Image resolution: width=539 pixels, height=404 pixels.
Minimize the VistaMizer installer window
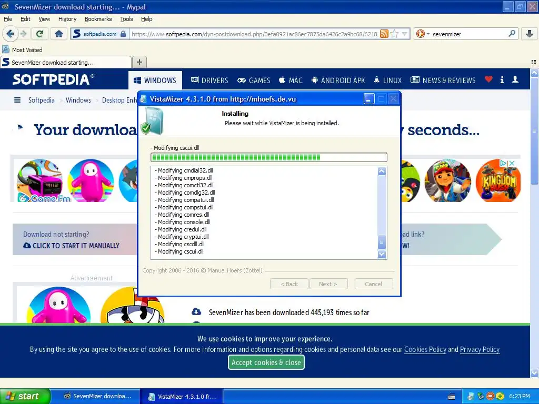coord(369,99)
